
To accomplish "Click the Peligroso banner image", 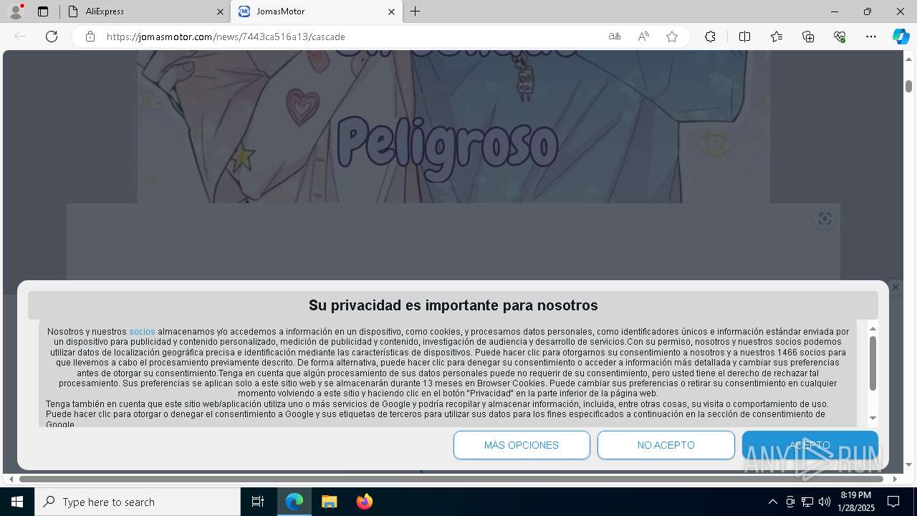I will [453, 127].
